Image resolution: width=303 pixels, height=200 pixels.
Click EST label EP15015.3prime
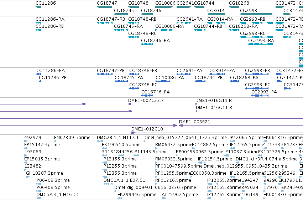42,159
